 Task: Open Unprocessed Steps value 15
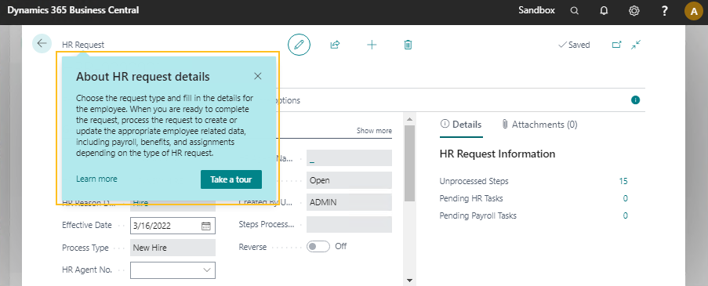623,181
